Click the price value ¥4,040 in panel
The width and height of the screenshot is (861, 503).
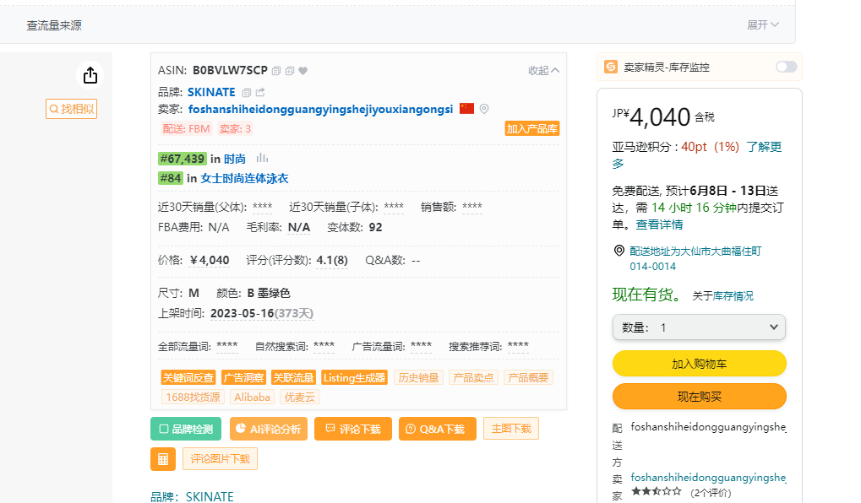click(x=210, y=261)
